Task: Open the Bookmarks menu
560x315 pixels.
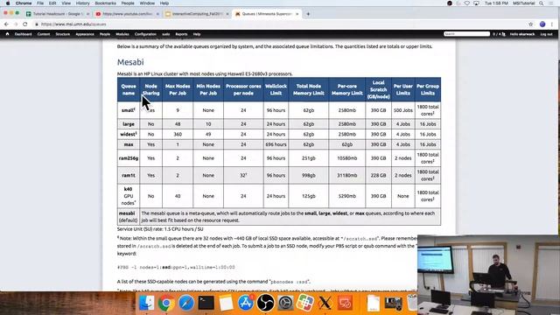Action: tap(105, 3)
